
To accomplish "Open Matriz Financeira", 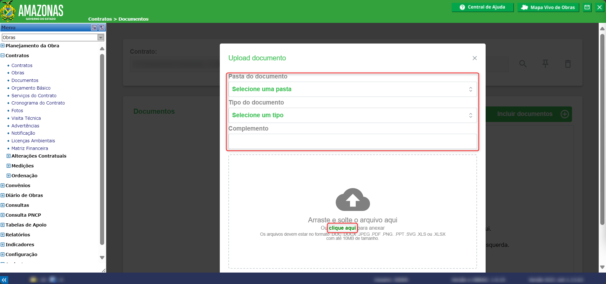I will point(30,148).
